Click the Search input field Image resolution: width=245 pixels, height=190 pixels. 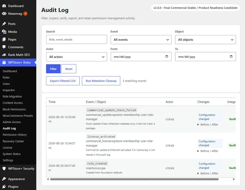point(76,39)
